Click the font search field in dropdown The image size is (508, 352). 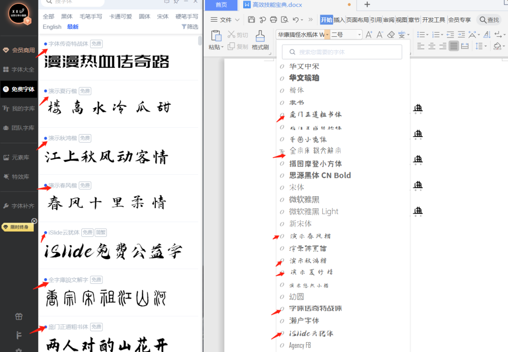coord(342,52)
